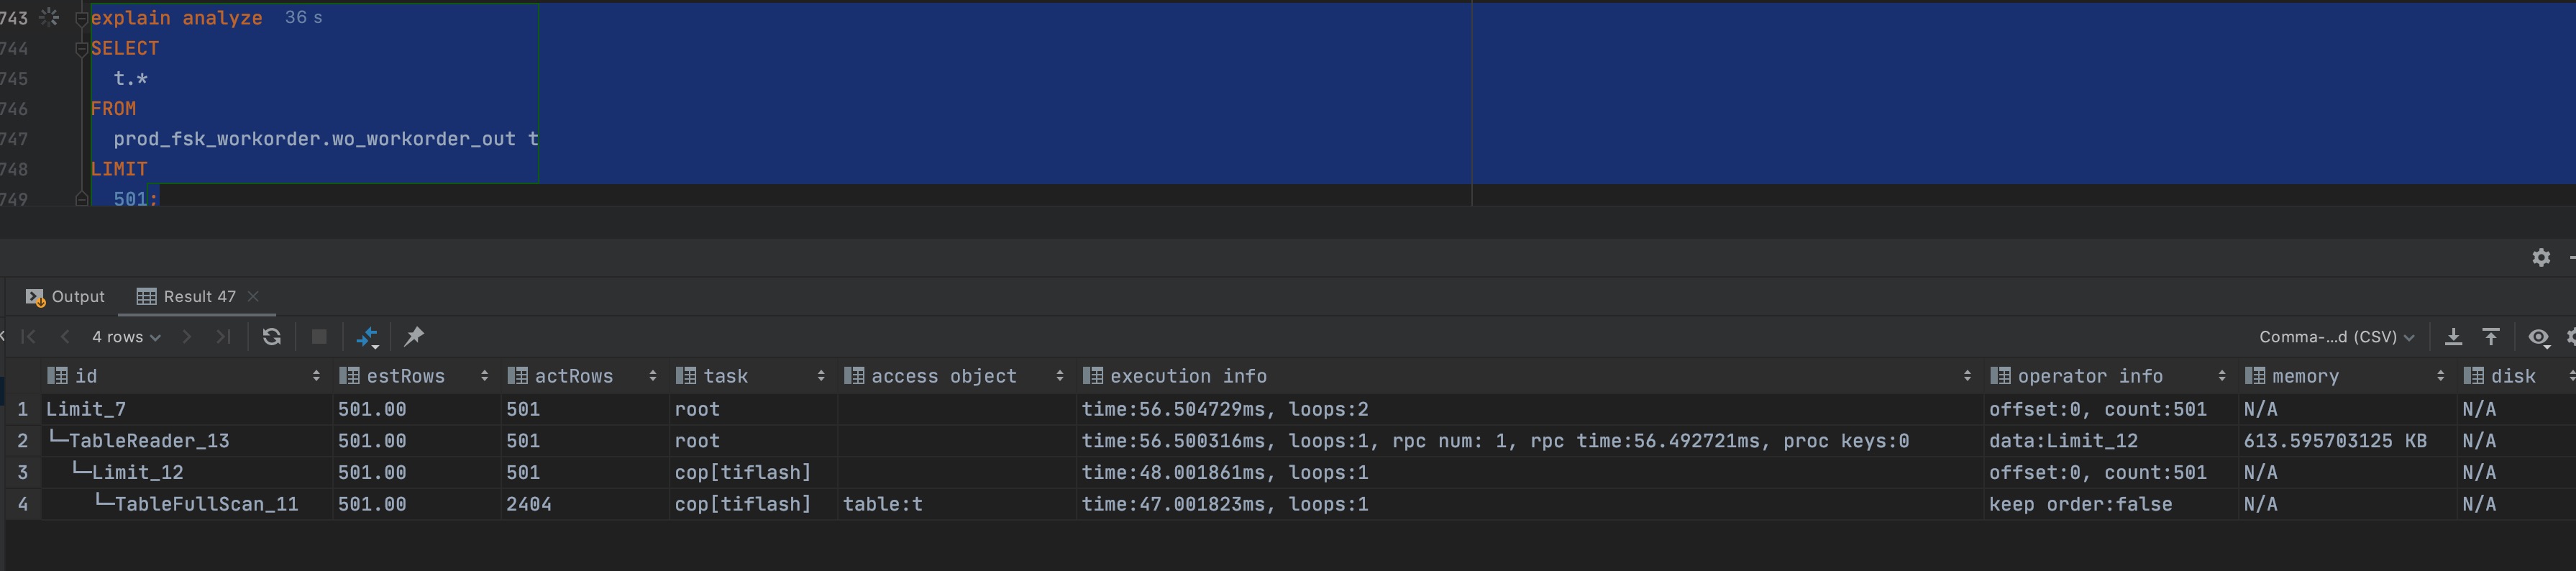
Task: Go to the previous page arrow
Action: (65, 337)
